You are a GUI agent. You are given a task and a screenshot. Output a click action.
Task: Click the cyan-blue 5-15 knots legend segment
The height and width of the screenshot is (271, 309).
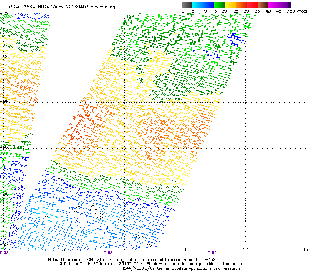(203, 5)
